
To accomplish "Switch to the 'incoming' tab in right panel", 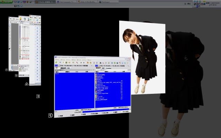I will click(108, 68).
